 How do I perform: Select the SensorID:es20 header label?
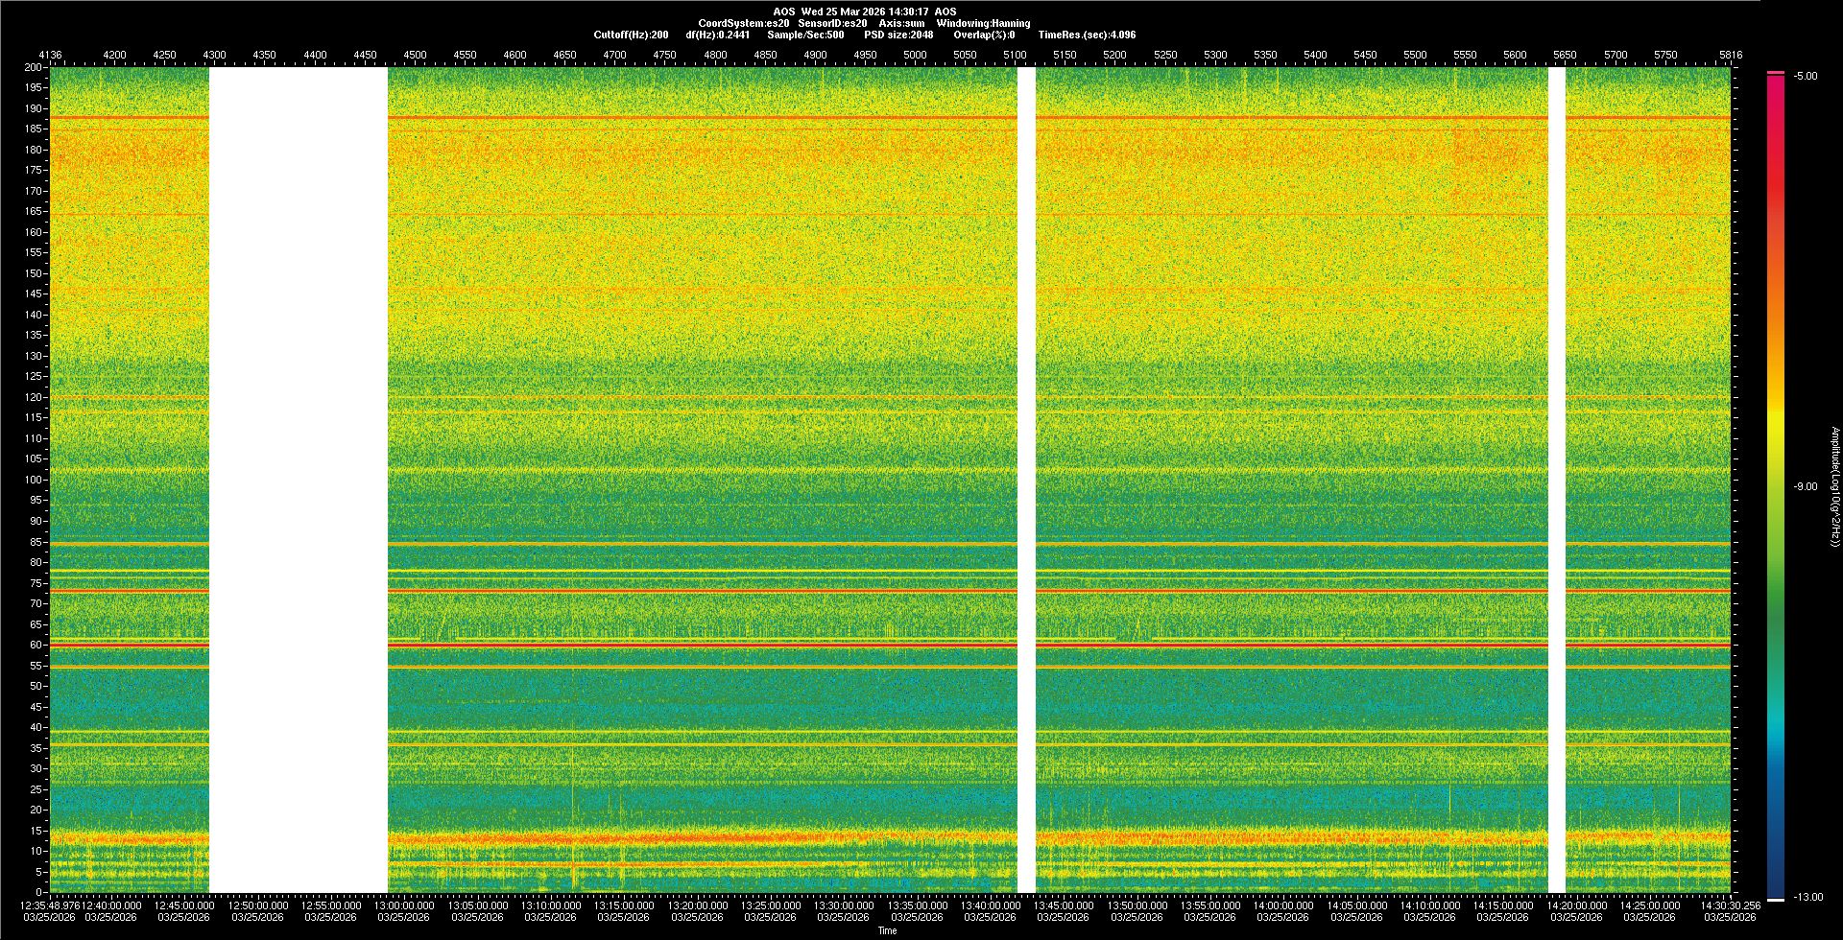[832, 23]
